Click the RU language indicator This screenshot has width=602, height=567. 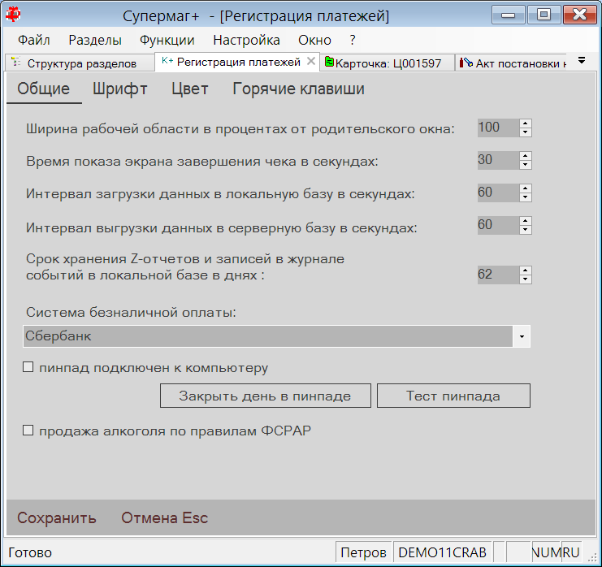point(571,552)
